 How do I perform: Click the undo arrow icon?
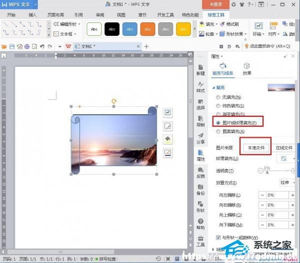pyautogui.click(x=42, y=46)
